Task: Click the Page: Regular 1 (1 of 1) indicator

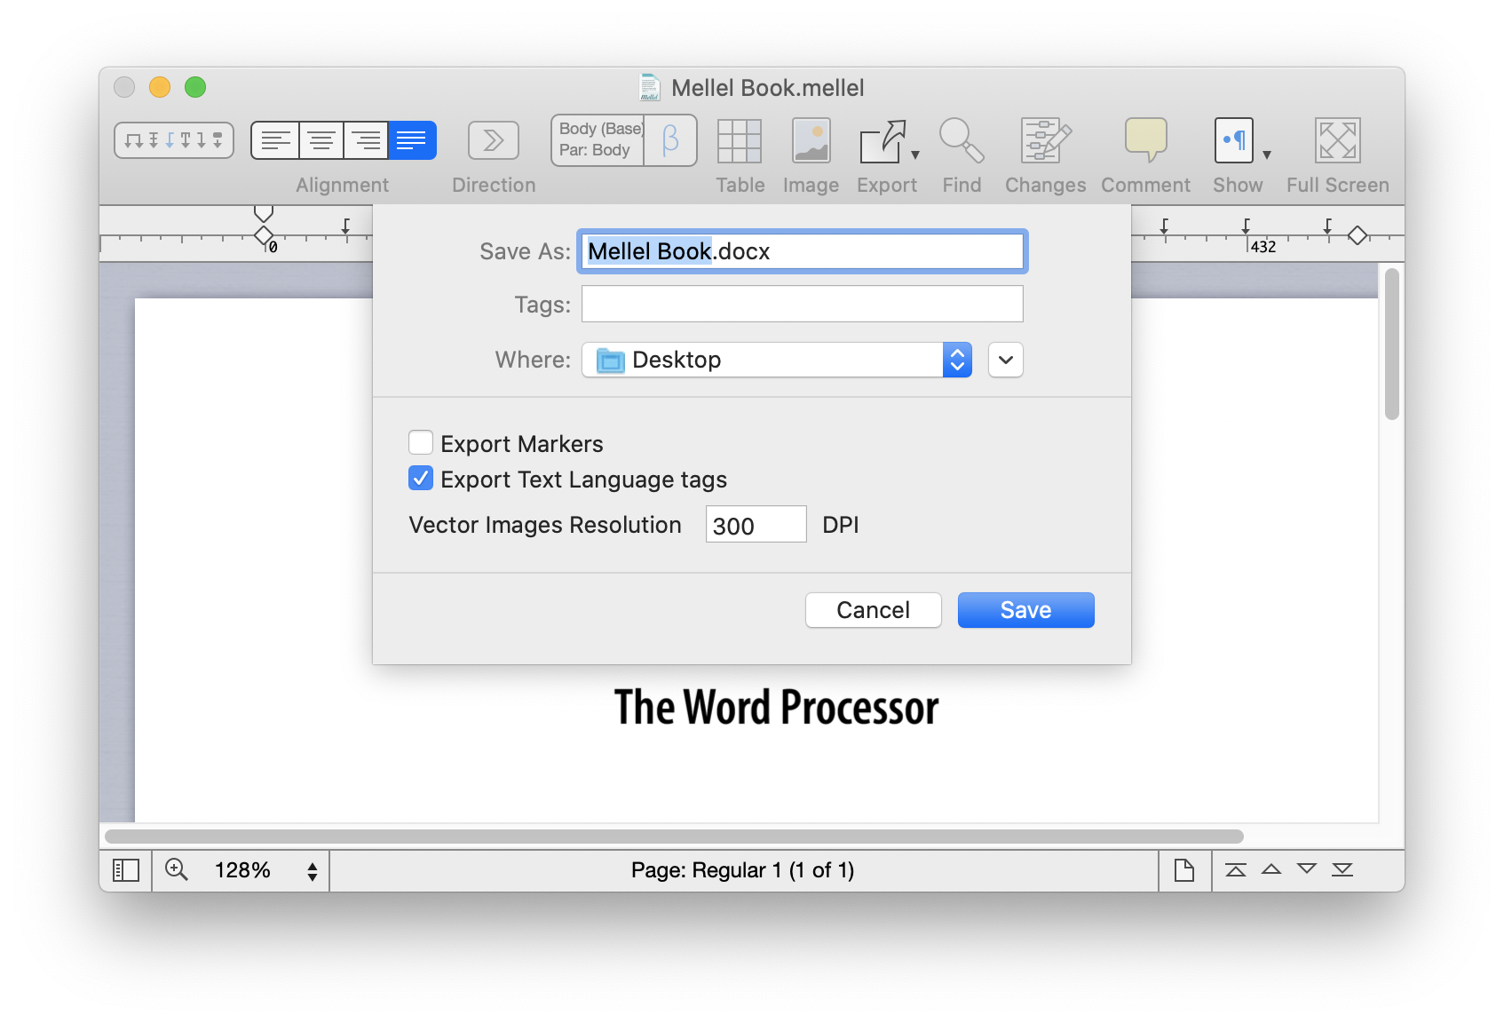Action: point(743,870)
